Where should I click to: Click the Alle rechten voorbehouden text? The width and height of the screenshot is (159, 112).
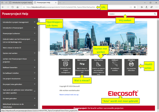tap(70, 91)
